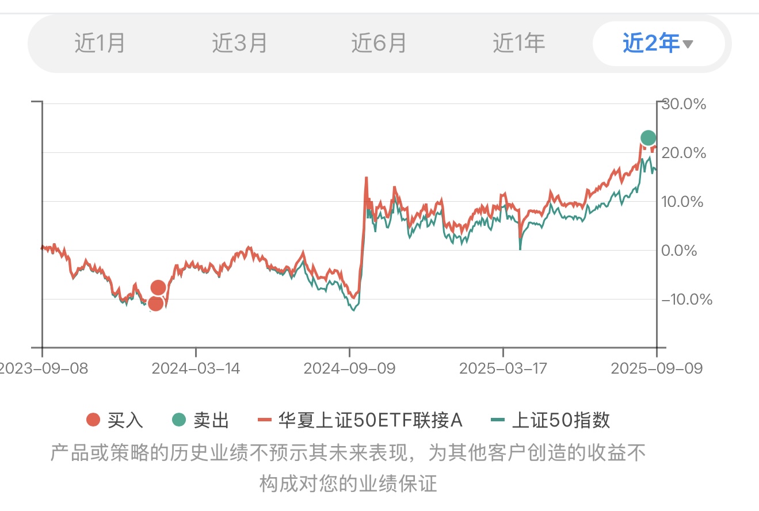The height and width of the screenshot is (511, 759).
Task: Click the lower red buy marker
Action: pyautogui.click(x=155, y=303)
